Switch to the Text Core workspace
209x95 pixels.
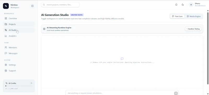177,16
